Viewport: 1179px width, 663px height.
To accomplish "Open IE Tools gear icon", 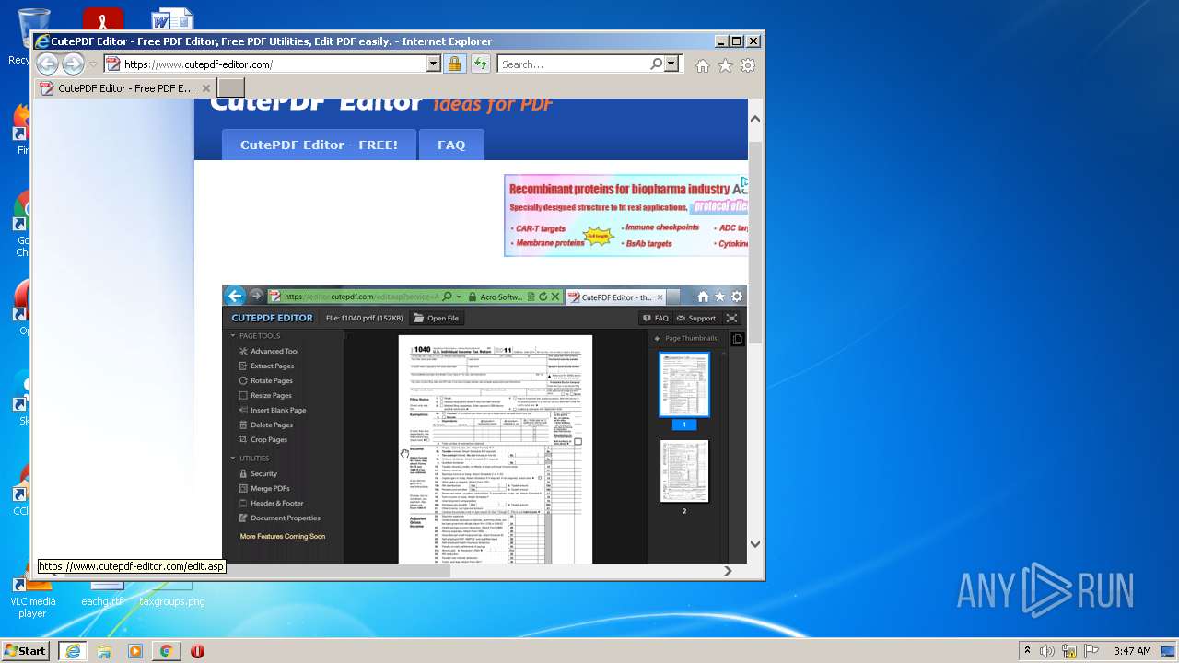I will [x=748, y=65].
